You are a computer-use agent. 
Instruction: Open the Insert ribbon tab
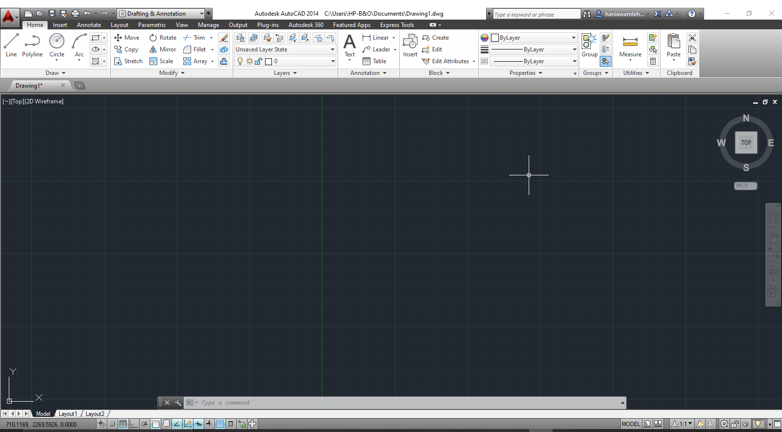60,25
